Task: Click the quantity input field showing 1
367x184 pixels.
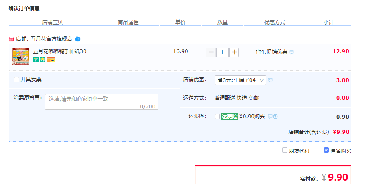Action: [x=222, y=52]
